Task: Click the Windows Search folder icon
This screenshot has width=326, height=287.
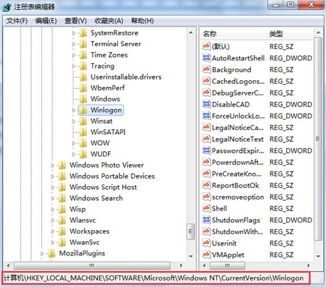Action: tap(62, 198)
